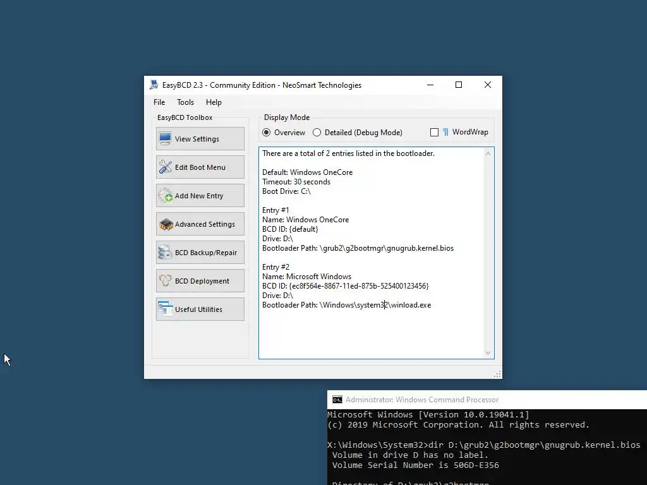The width and height of the screenshot is (647, 485).
Task: Click the 'Entry #1' heading text
Action: click(x=275, y=210)
